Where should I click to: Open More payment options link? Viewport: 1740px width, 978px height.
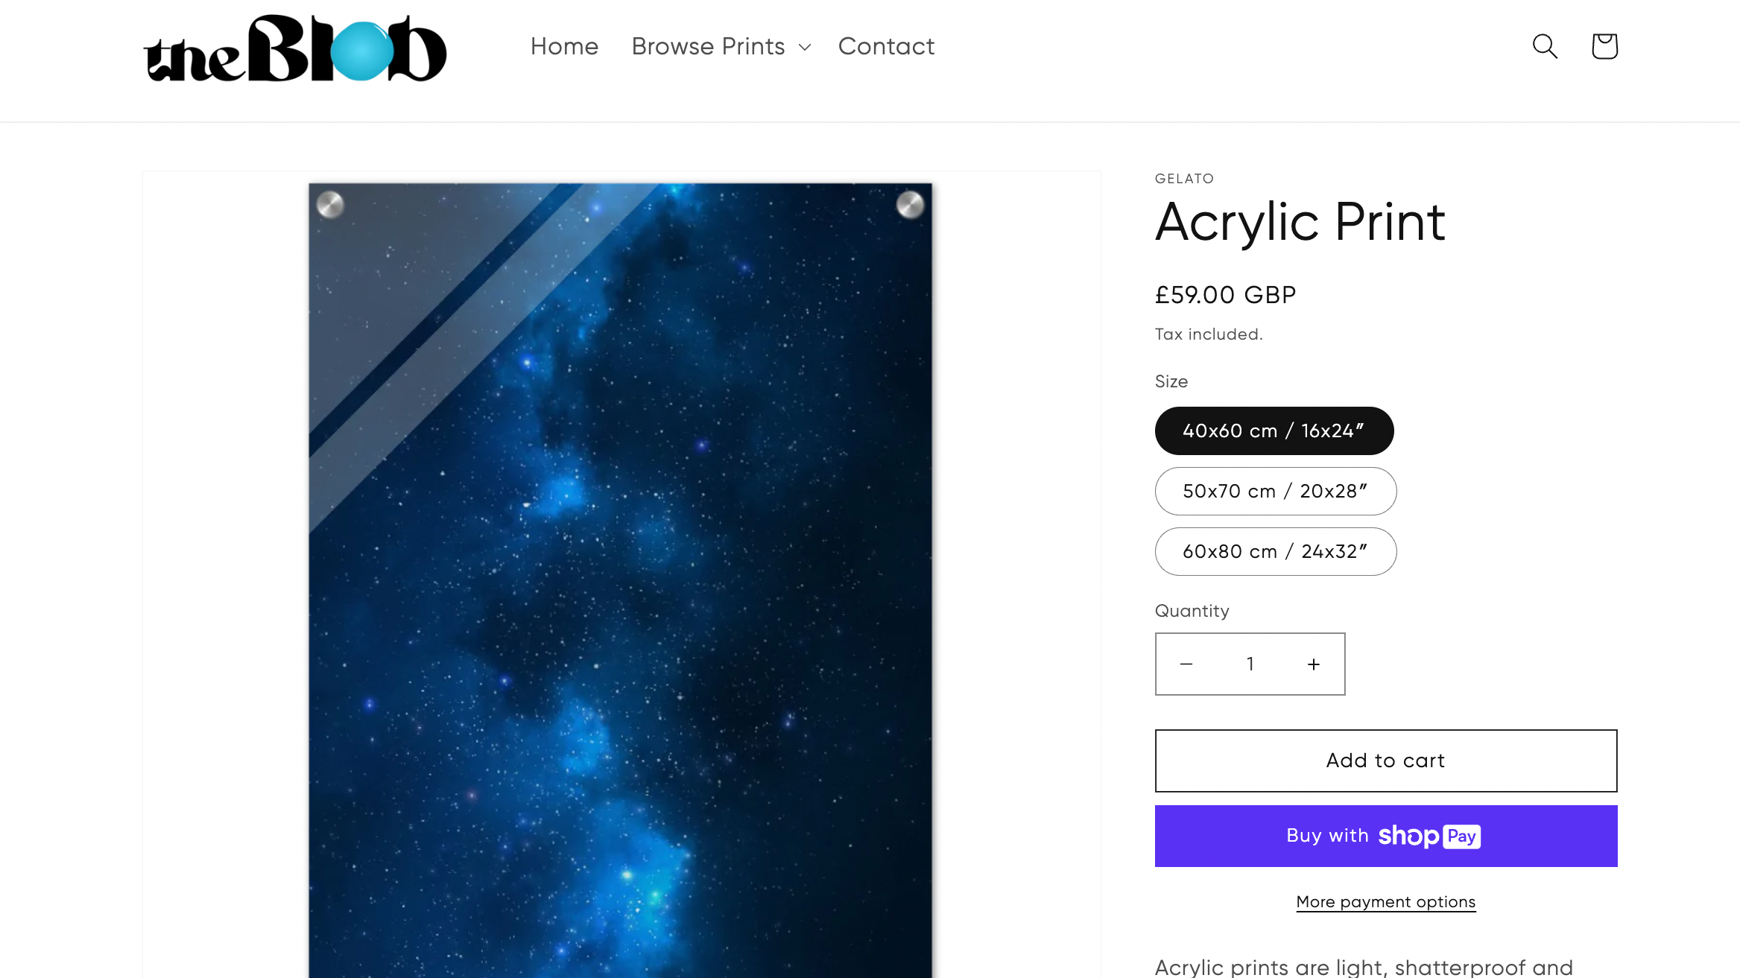pyautogui.click(x=1385, y=902)
